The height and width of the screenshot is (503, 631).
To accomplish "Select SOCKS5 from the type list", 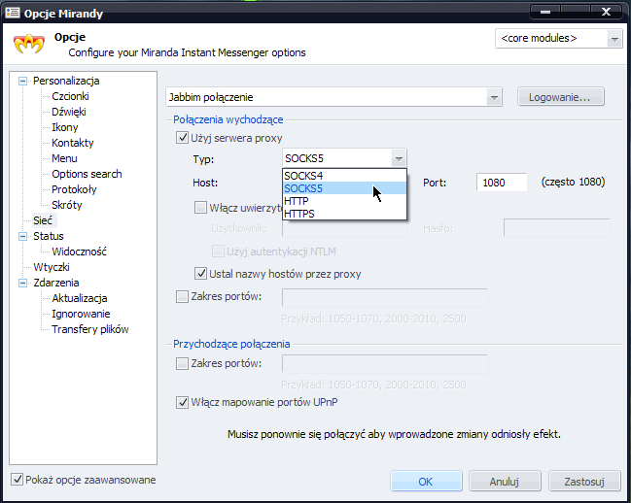I will pos(344,188).
